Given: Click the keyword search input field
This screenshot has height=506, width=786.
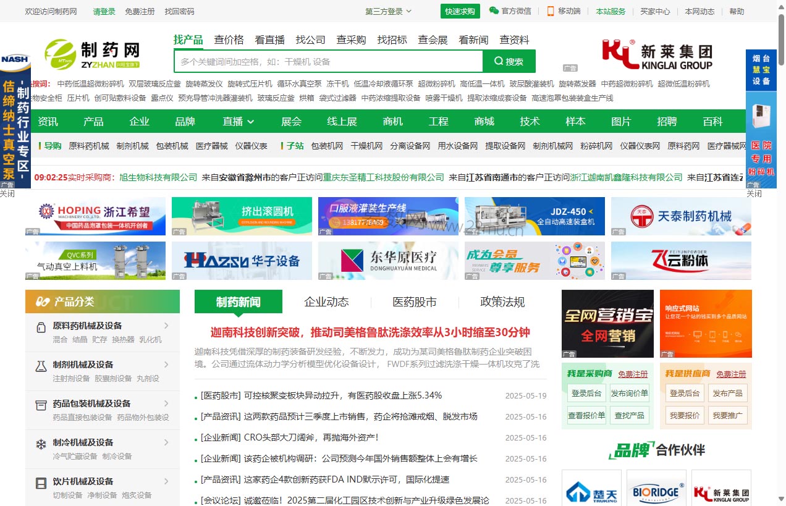Looking at the screenshot, I should 328,62.
